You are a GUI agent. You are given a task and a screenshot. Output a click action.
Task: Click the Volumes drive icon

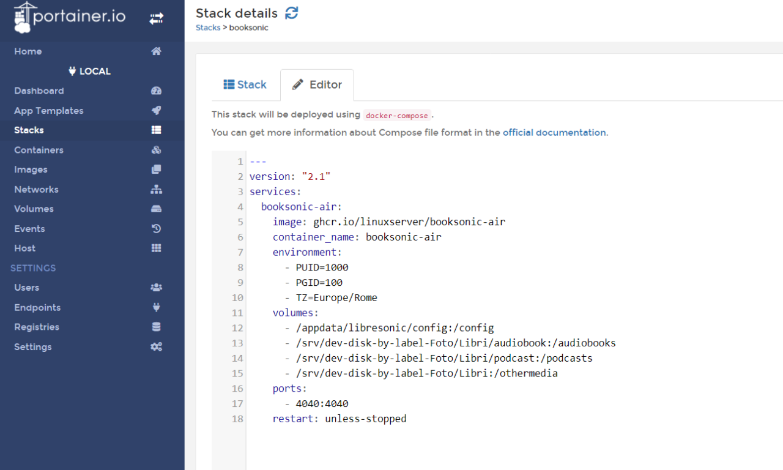tap(156, 209)
